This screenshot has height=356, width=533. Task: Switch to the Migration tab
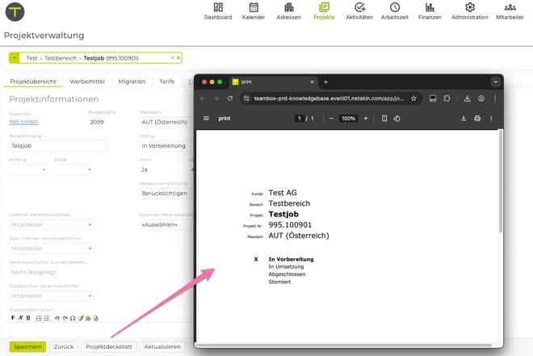[x=132, y=82]
